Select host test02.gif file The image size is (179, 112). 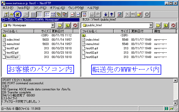90,53
